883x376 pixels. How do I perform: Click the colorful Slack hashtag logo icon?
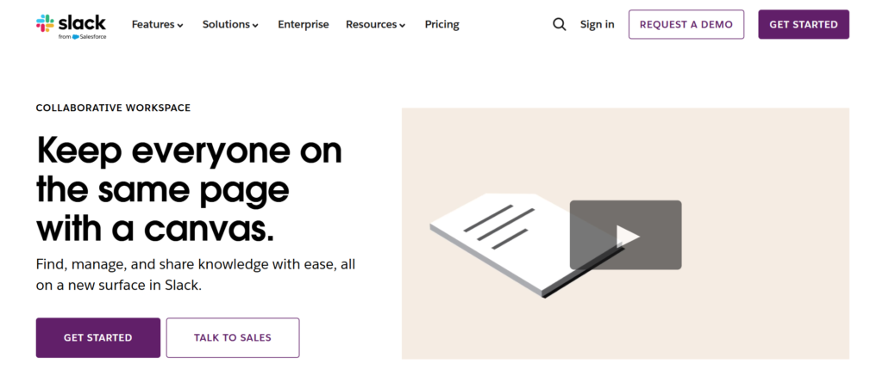click(x=45, y=23)
